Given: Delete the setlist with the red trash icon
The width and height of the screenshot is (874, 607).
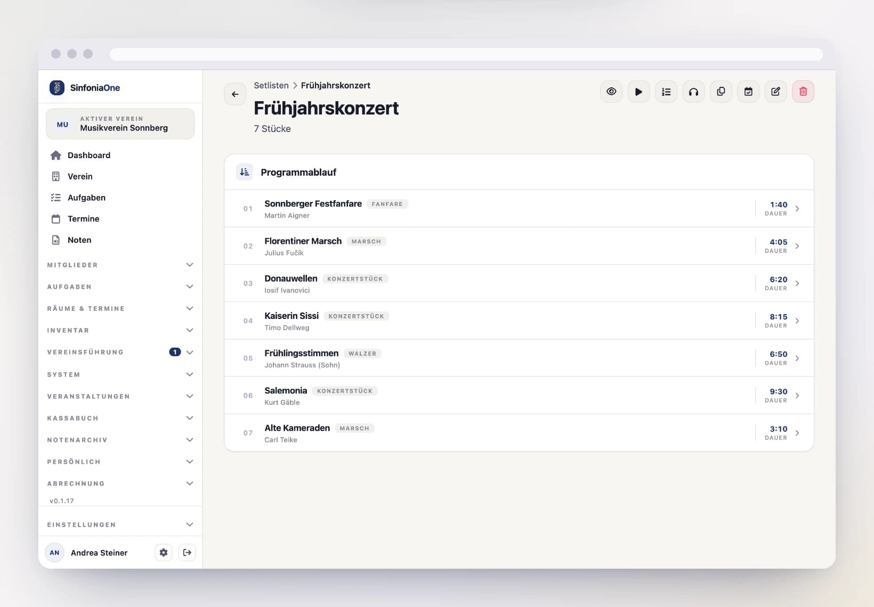Looking at the screenshot, I should coord(803,92).
